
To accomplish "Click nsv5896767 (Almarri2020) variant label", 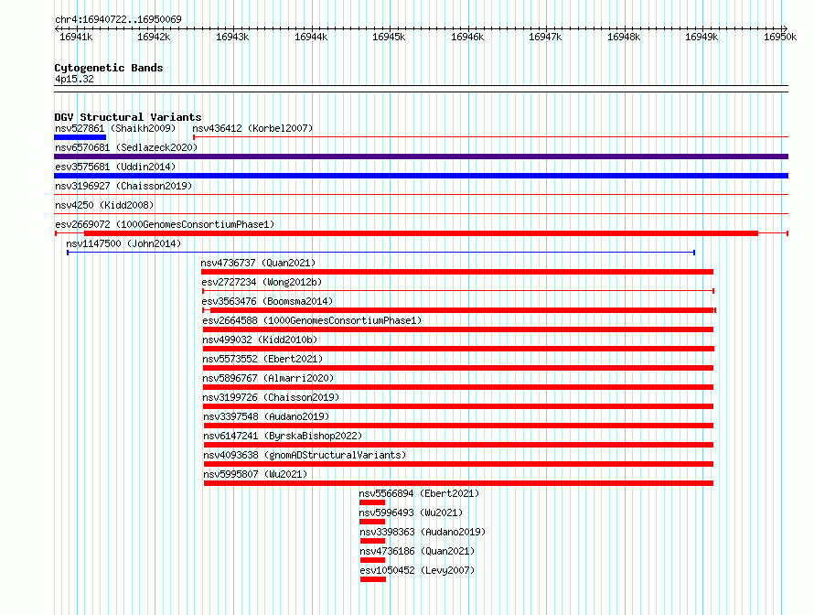I will click(268, 378).
